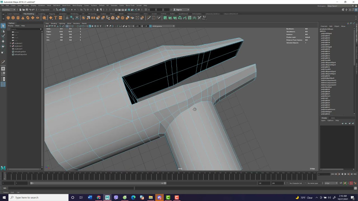
Task: Activate the Select tool arrow in toolbox
Action: point(3,26)
